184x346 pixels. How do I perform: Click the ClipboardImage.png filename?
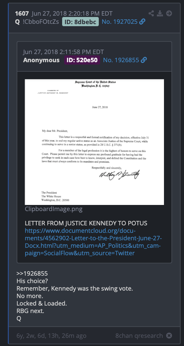pyautogui.click(x=54, y=209)
